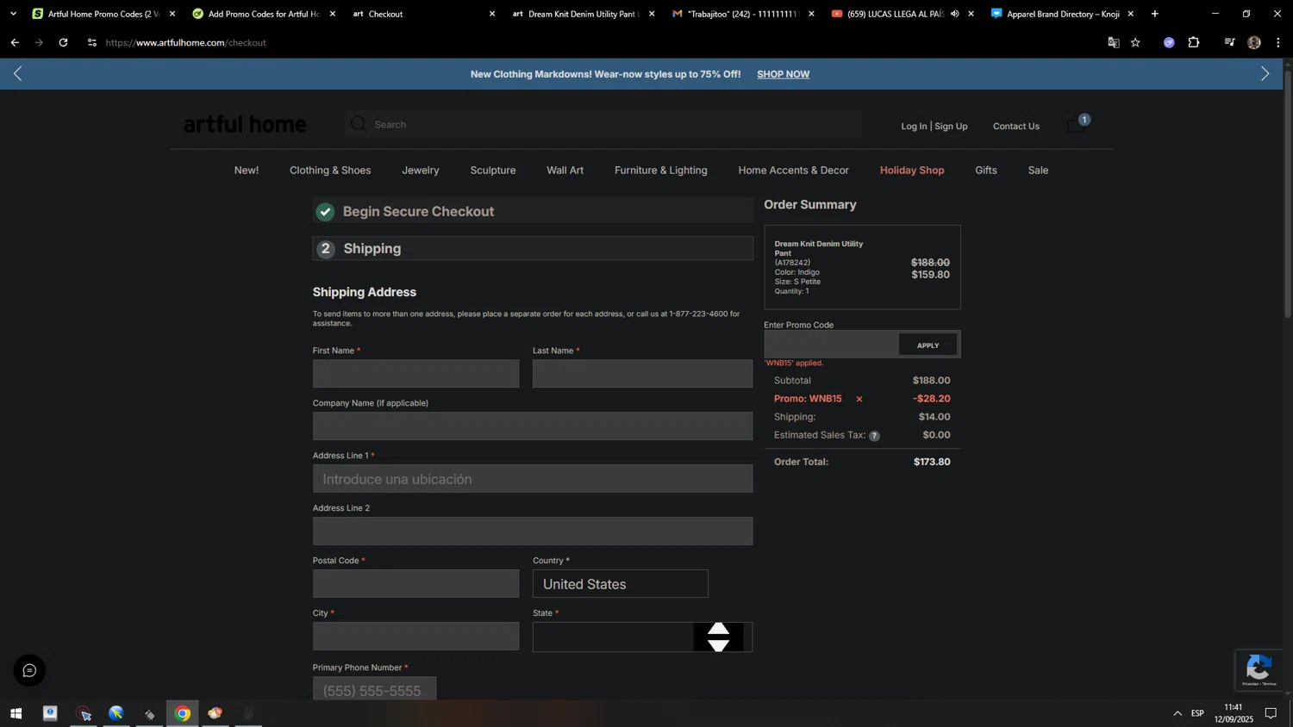Focus Primary Phone Number field
The image size is (1293, 727).
point(374,689)
